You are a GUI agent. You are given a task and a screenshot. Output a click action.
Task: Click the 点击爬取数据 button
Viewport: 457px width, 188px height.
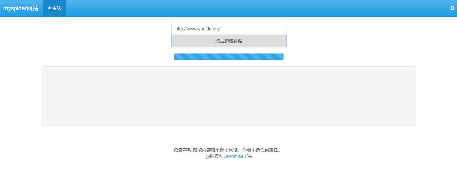coord(228,41)
